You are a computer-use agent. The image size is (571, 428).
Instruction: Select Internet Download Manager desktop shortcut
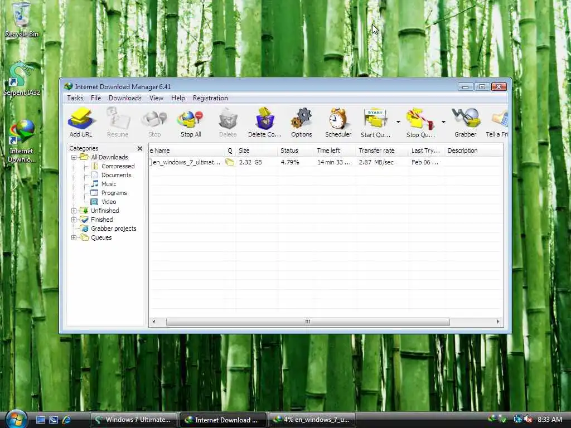pyautogui.click(x=21, y=141)
